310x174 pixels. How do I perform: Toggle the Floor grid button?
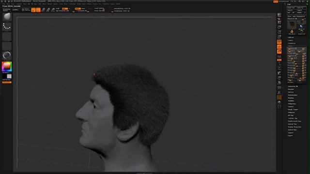click(279, 46)
